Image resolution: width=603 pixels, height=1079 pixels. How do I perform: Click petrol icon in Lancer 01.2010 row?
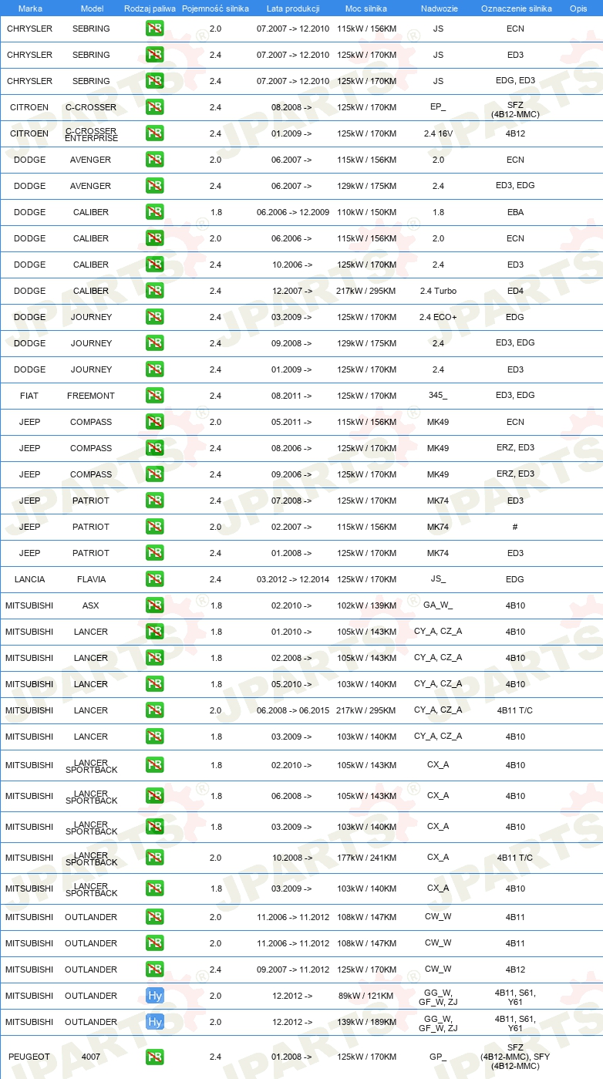154,632
